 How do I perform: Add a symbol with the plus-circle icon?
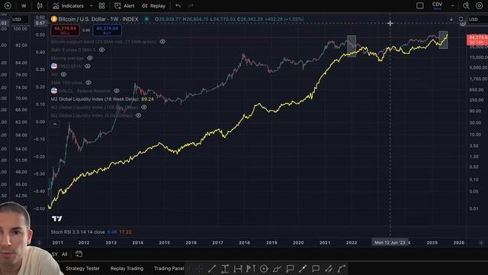coord(8,5)
